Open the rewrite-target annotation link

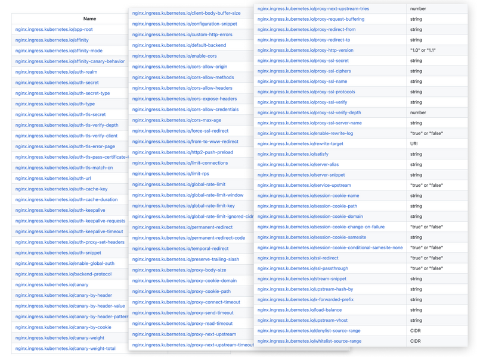click(x=300, y=143)
